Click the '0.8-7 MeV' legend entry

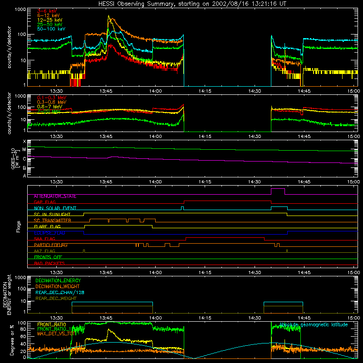[x=49, y=107]
